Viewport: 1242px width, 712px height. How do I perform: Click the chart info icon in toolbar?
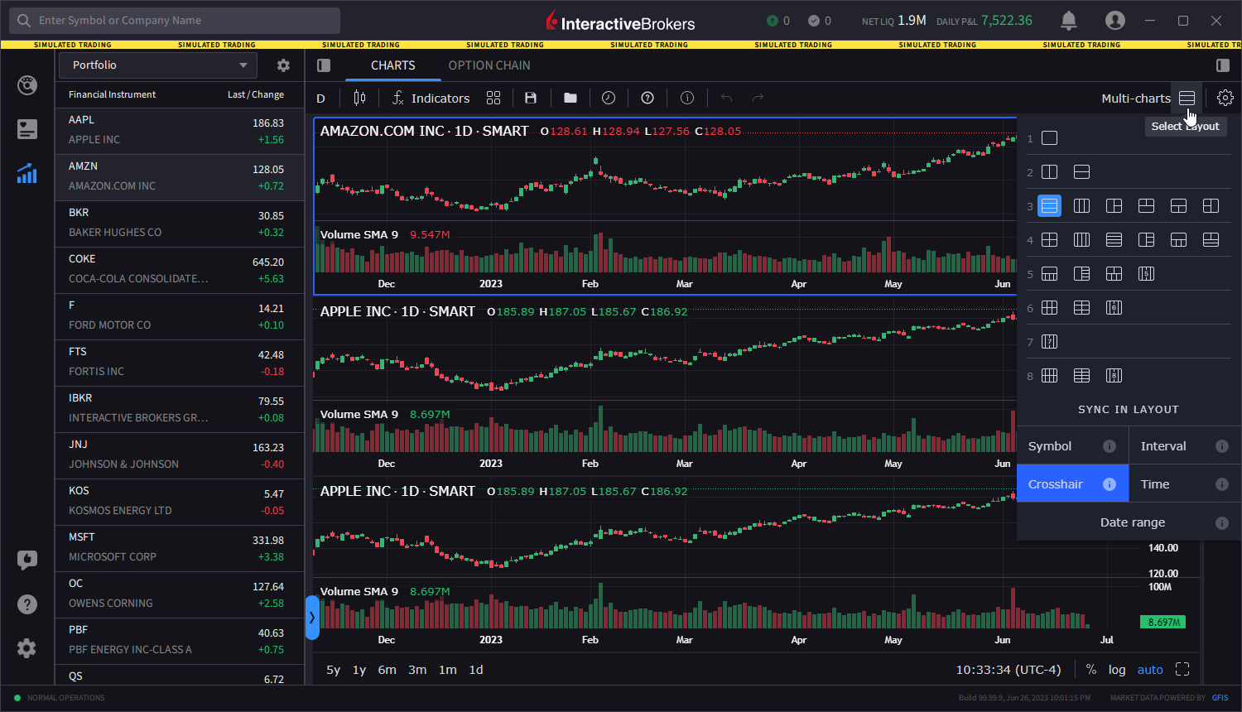tap(687, 98)
